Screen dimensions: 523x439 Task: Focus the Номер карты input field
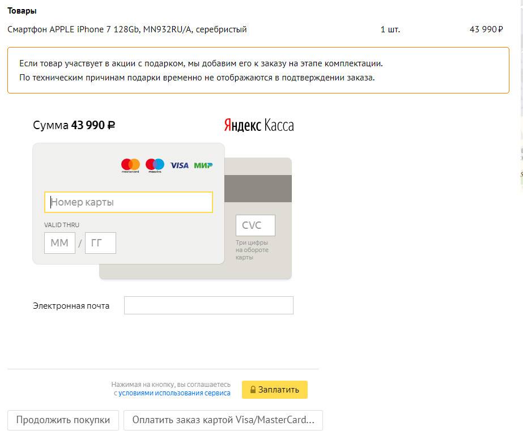point(129,202)
